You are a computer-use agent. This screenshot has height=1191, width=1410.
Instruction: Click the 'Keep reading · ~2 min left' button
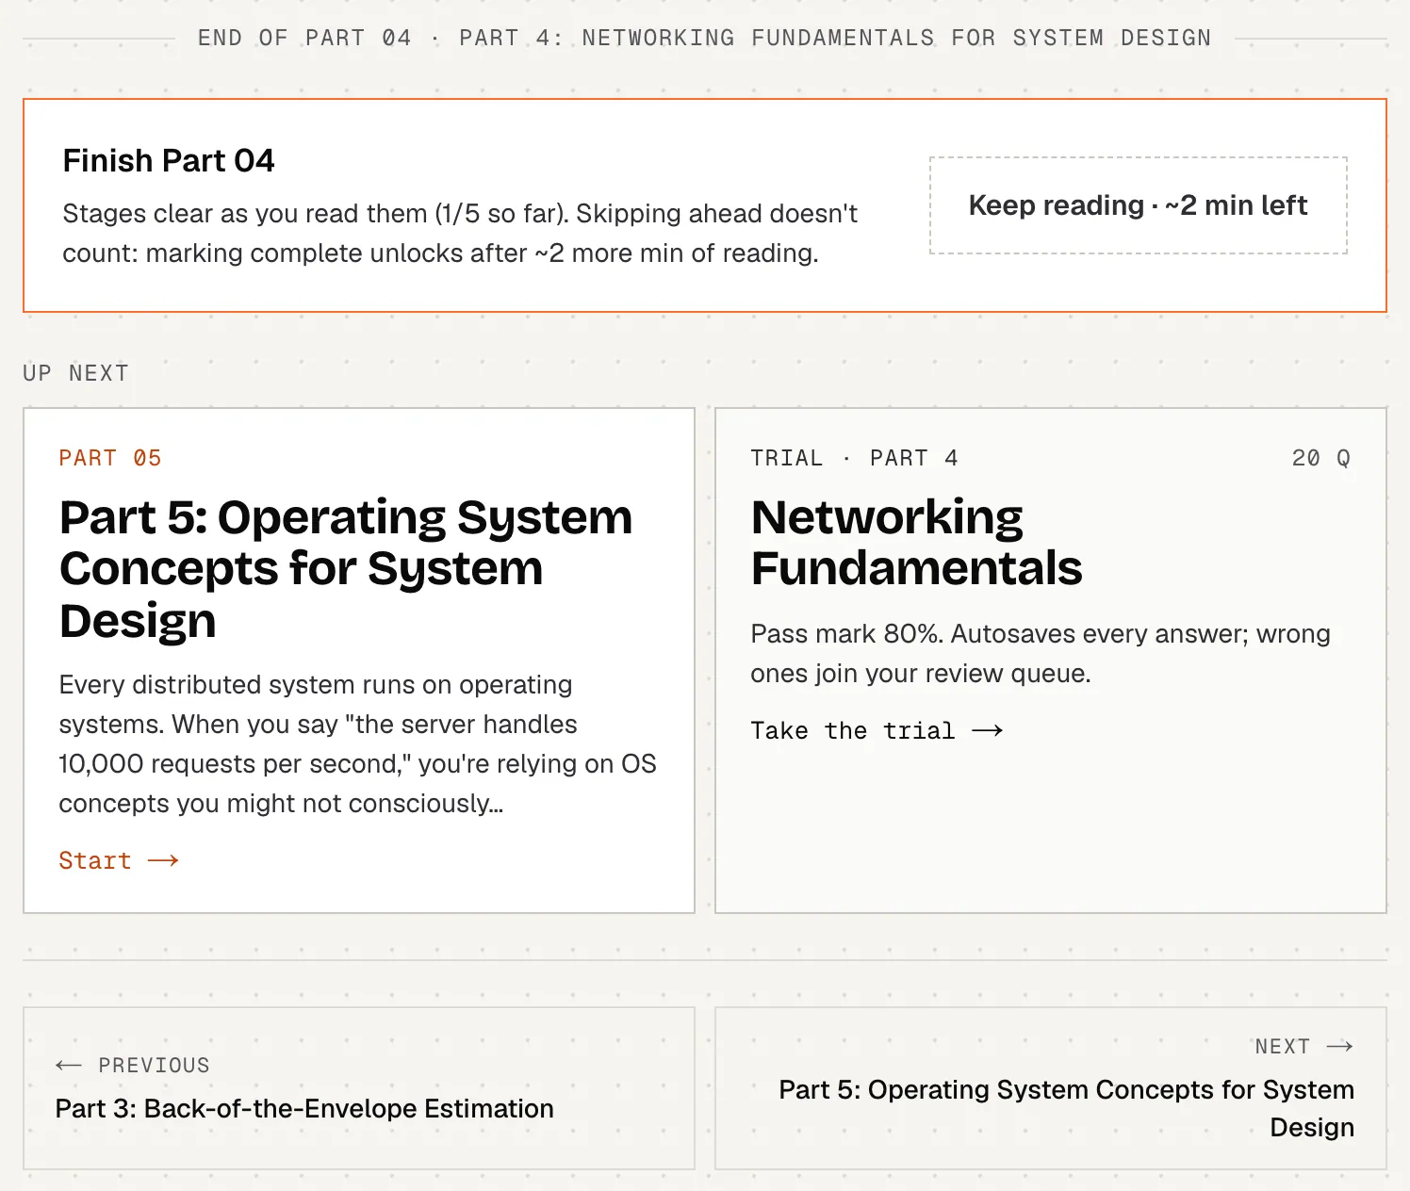click(1139, 205)
